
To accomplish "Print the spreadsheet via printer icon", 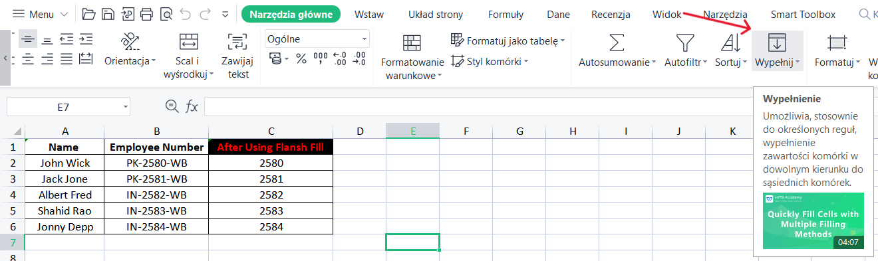I will pyautogui.click(x=147, y=14).
